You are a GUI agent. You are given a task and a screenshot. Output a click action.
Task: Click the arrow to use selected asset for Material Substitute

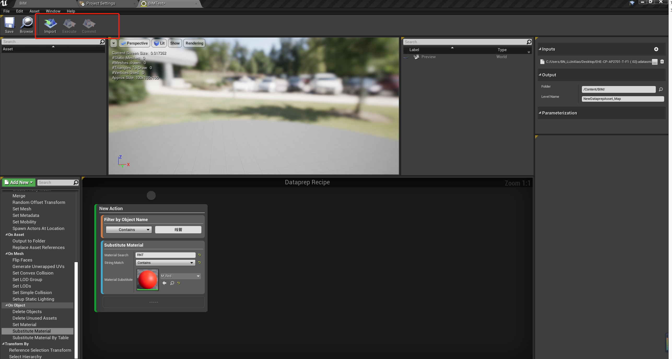pyautogui.click(x=164, y=283)
